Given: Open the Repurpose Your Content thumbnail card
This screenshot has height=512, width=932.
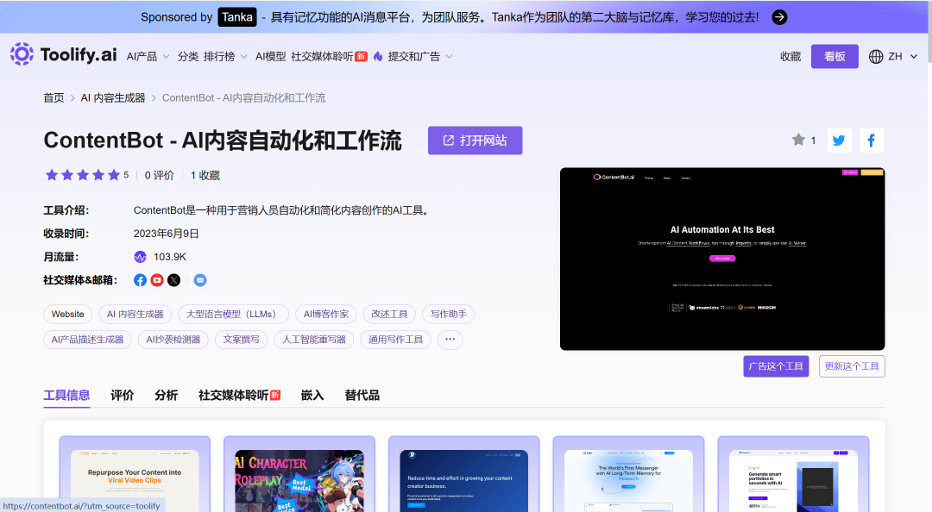Looking at the screenshot, I should point(135,475).
